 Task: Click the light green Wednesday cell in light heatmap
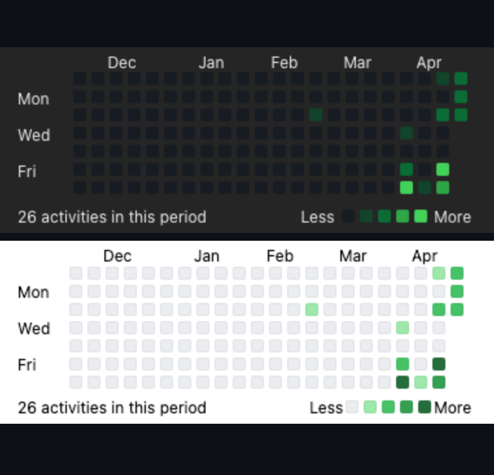click(x=403, y=328)
